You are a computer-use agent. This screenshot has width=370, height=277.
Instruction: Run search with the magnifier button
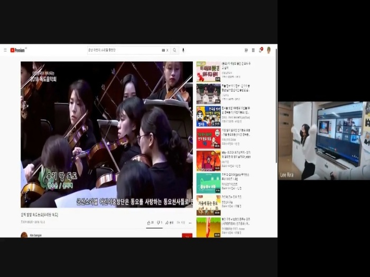coord(174,50)
